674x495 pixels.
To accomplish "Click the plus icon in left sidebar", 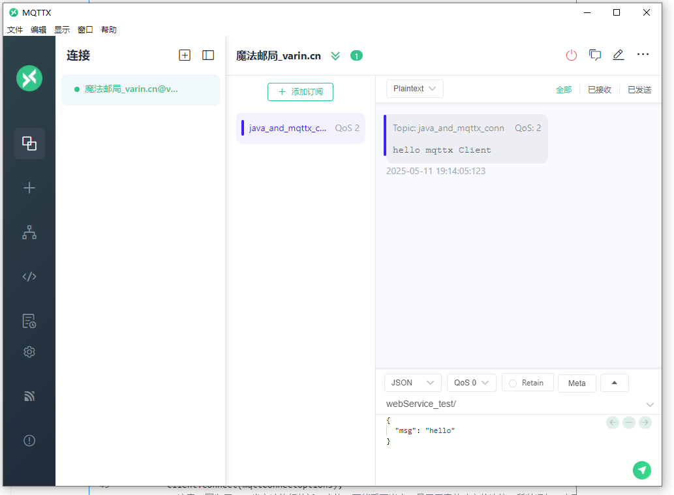I will click(29, 188).
